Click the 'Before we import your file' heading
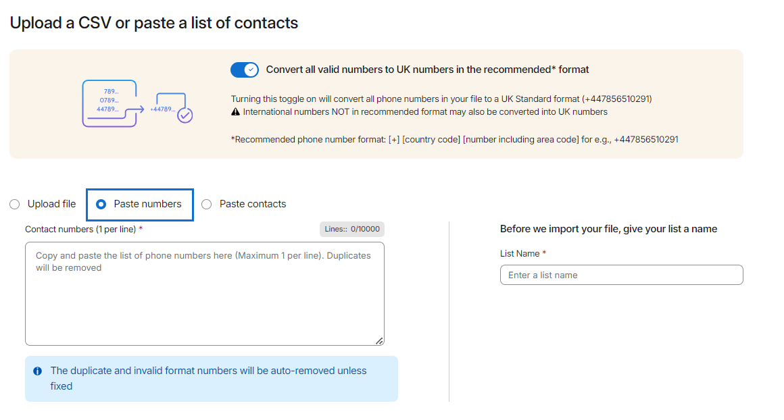Viewport: 784px width, 420px height. click(608, 229)
